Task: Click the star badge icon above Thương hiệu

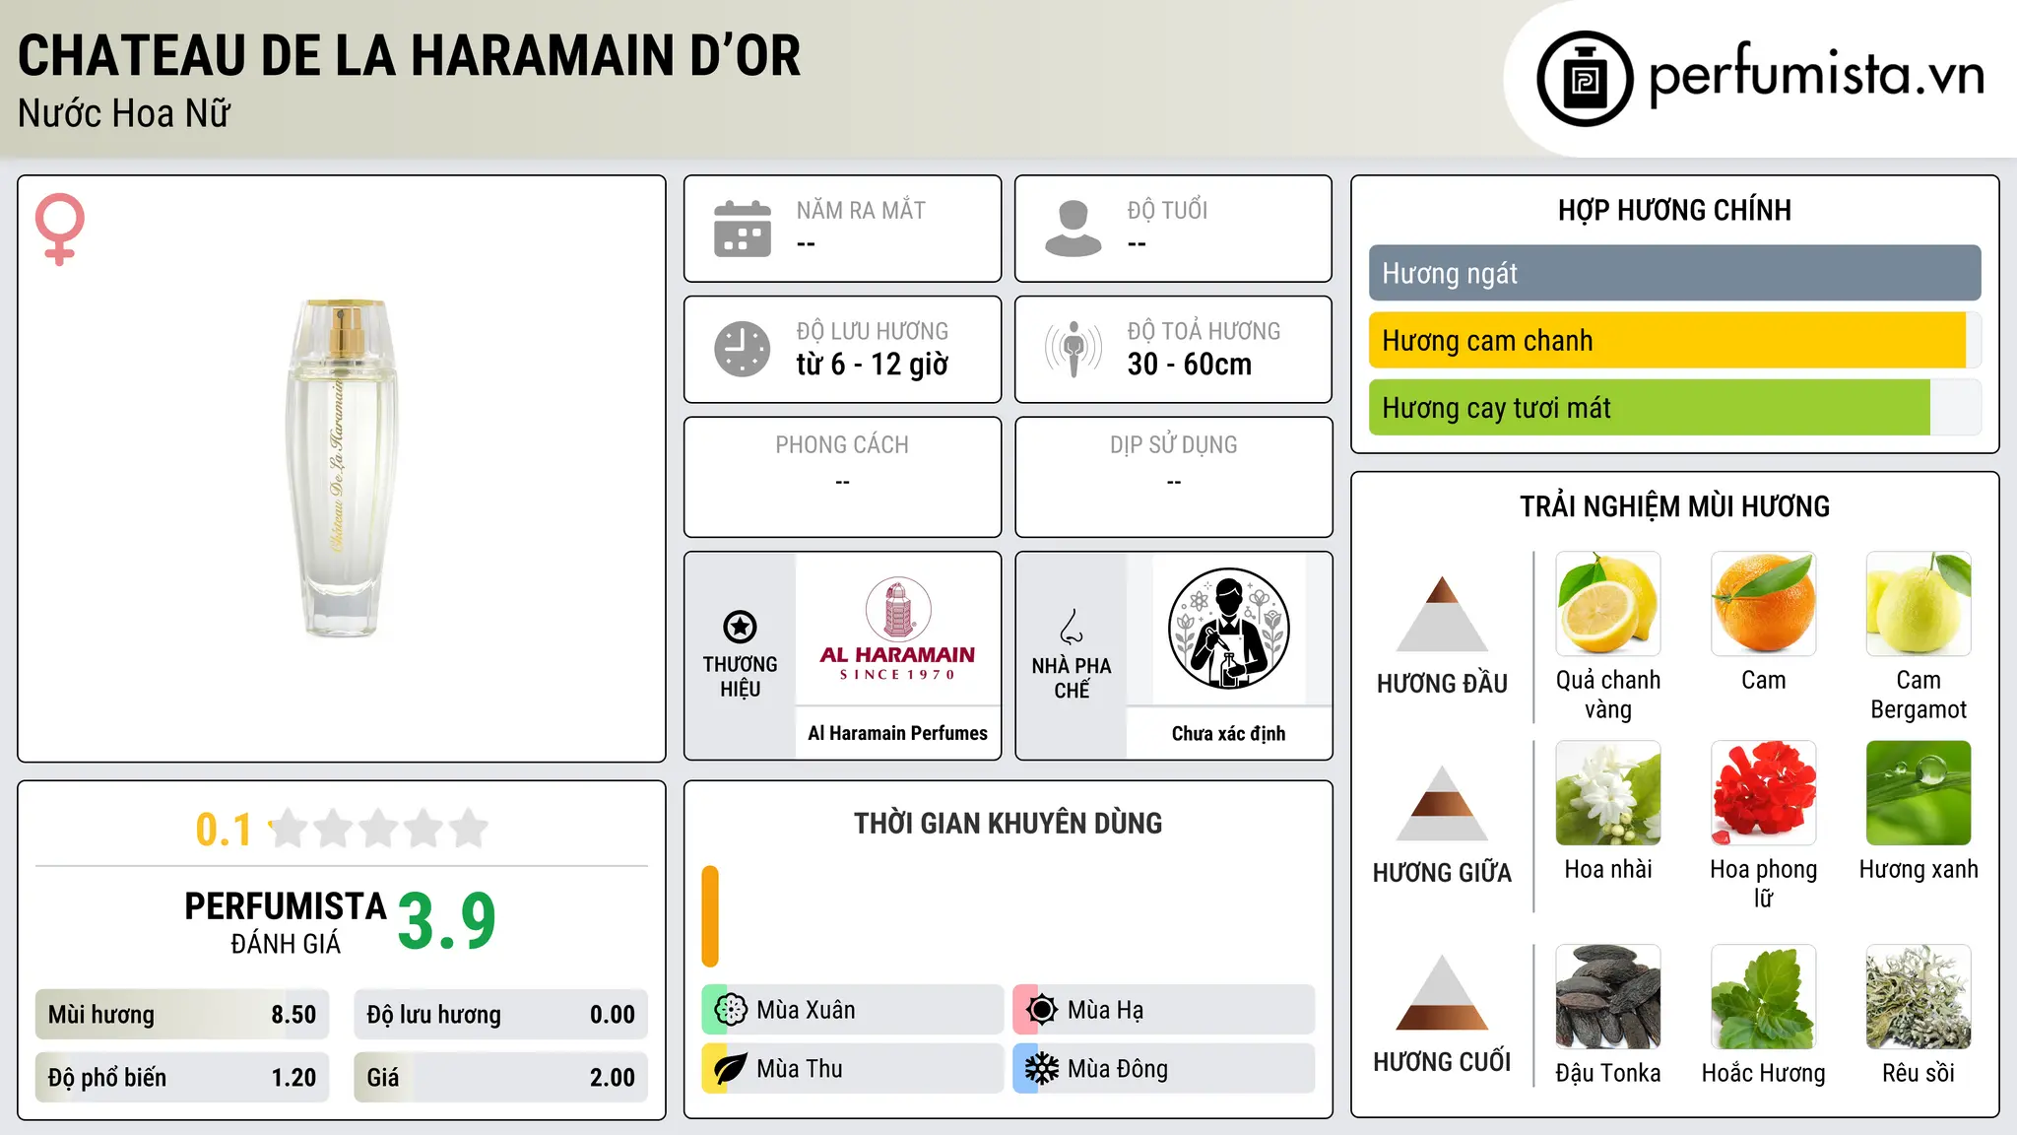Action: [740, 627]
